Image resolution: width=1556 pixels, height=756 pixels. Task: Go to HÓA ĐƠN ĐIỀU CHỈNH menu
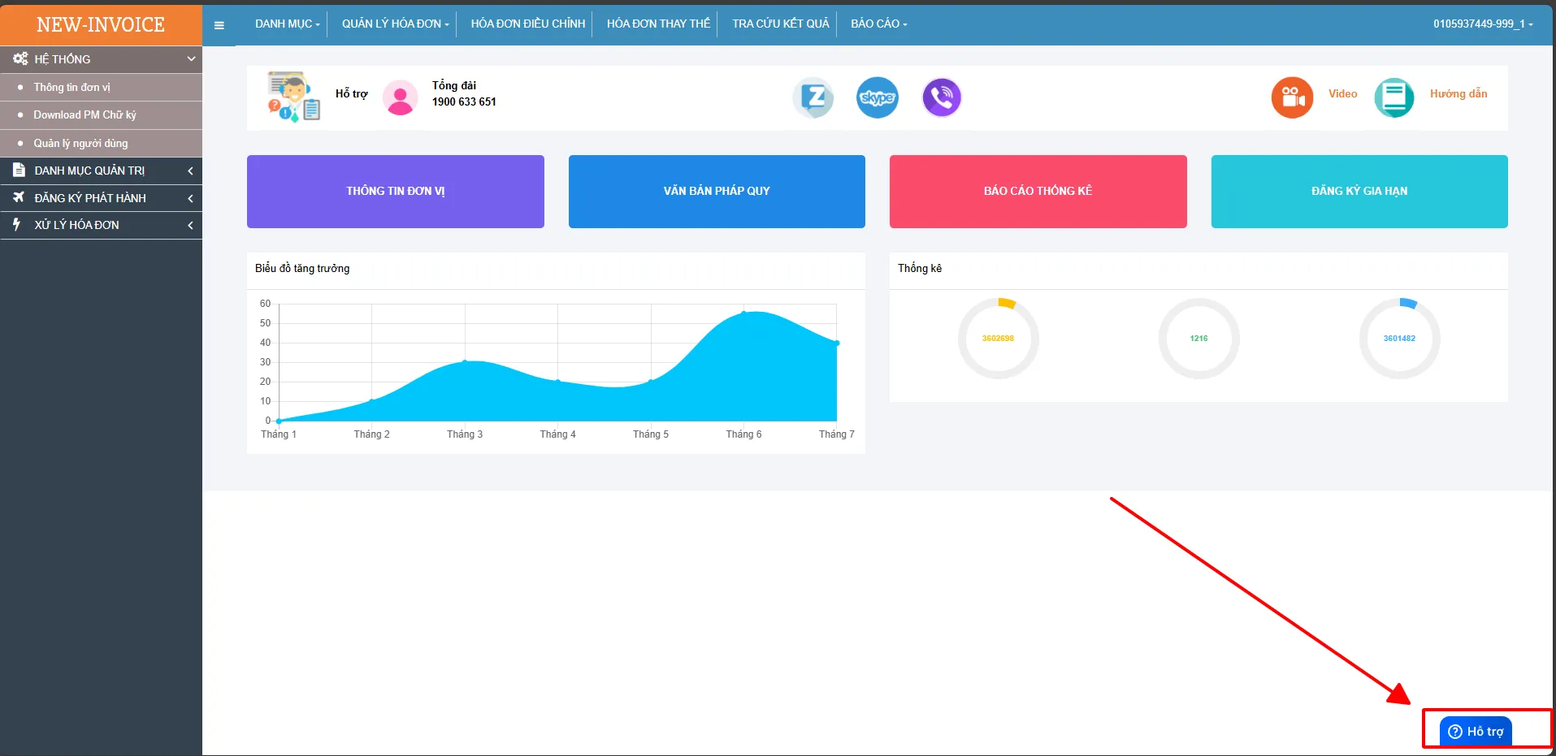click(x=527, y=24)
